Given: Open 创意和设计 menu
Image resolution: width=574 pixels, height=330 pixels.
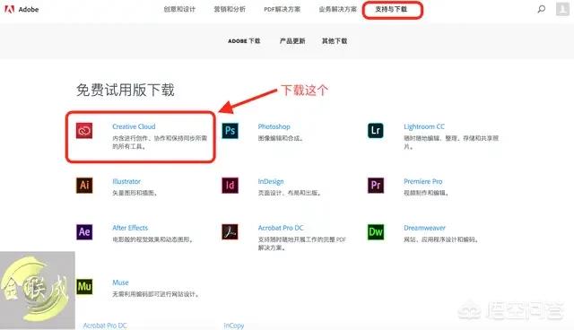Looking at the screenshot, I should coord(179,9).
